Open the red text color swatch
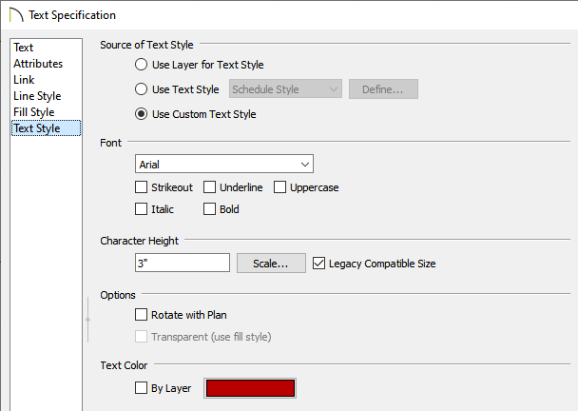 [x=250, y=388]
